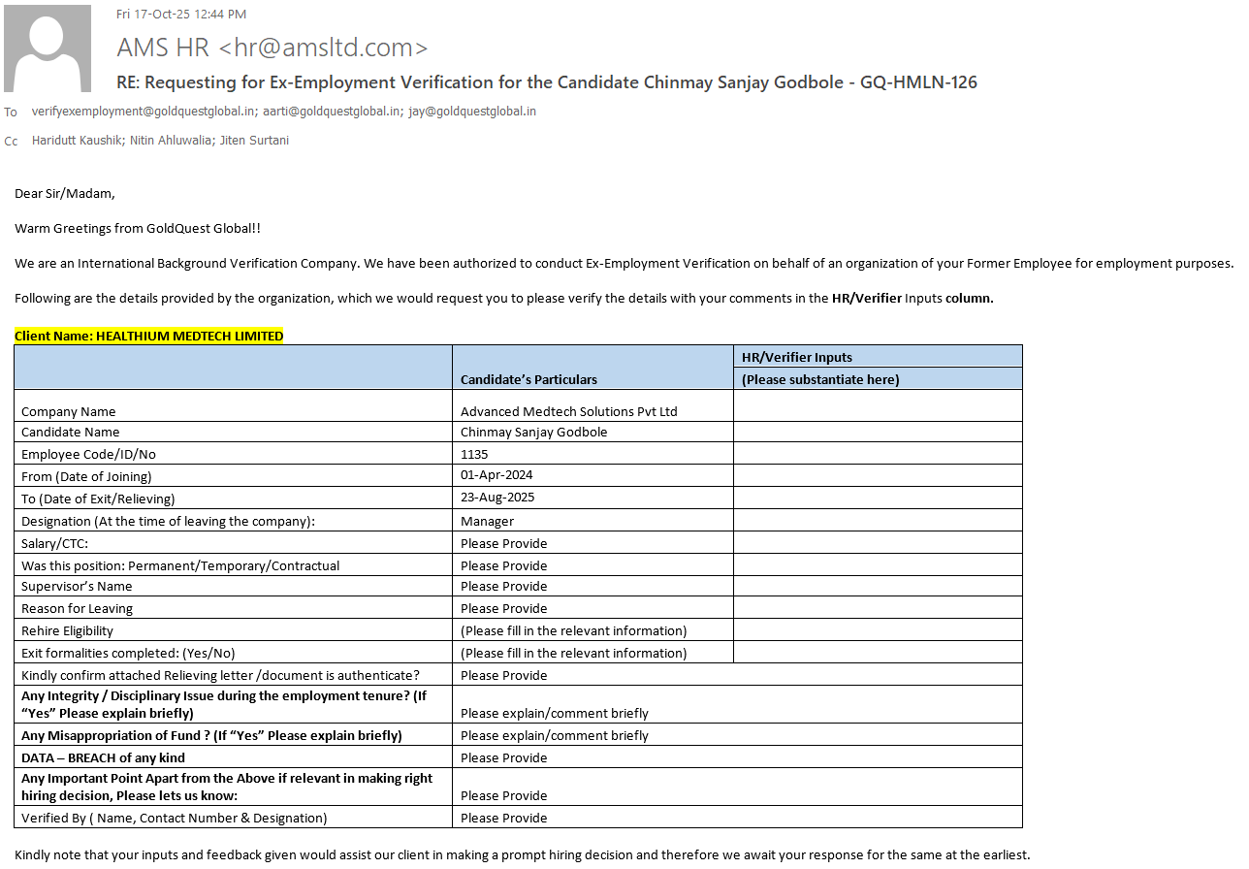
Task: Click the Employee Code/ID/No label
Action: pos(88,454)
